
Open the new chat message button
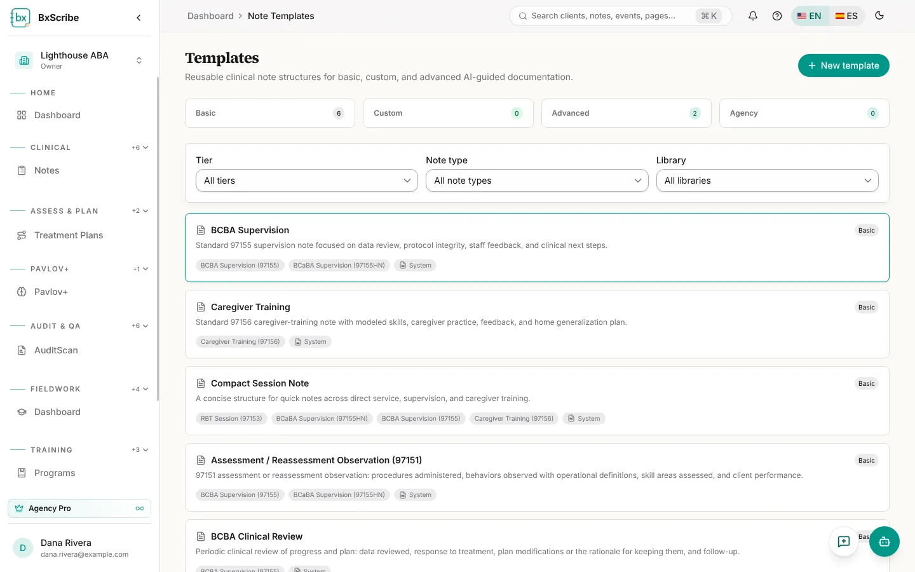(844, 541)
